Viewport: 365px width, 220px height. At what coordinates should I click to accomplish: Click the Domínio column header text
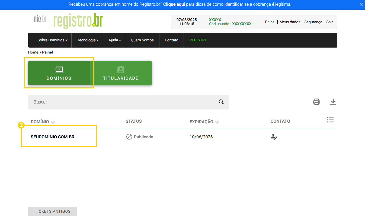point(40,122)
